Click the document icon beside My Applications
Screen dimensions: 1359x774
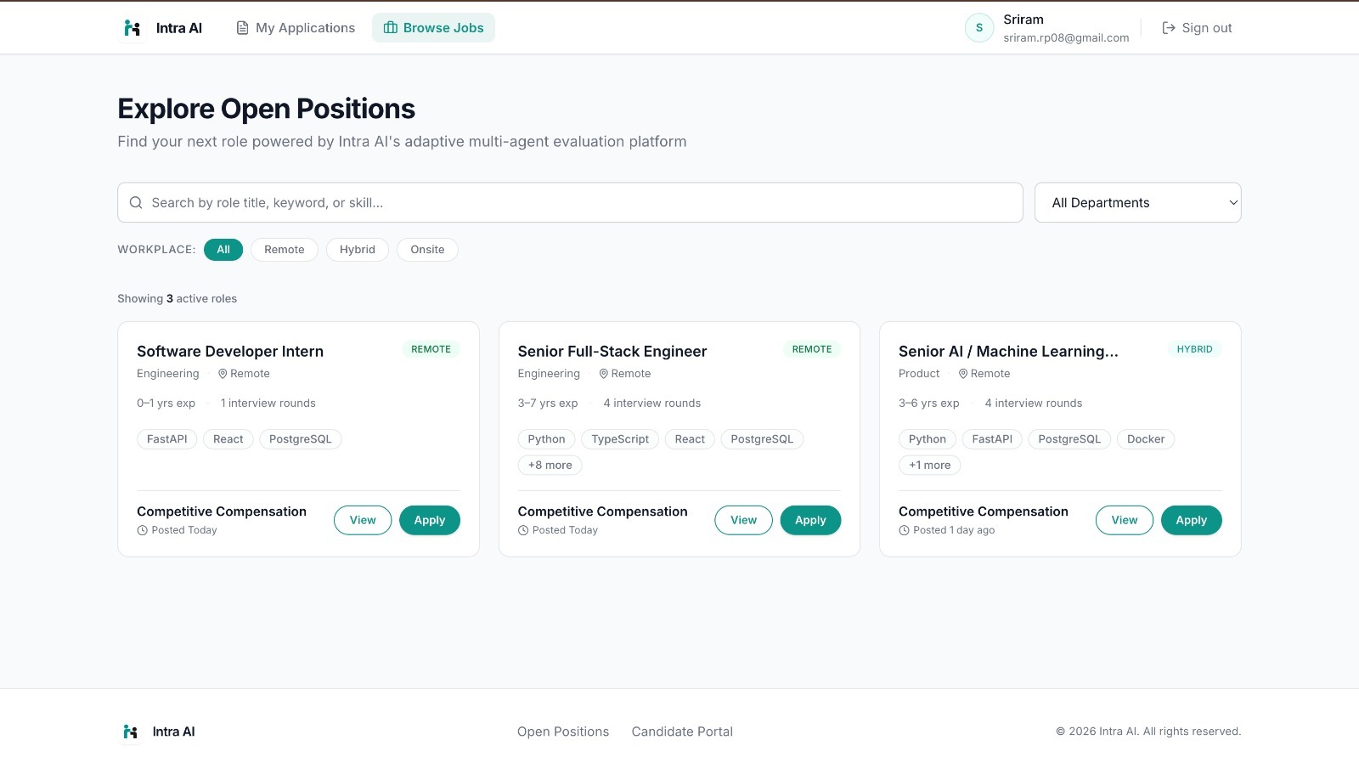[242, 28]
